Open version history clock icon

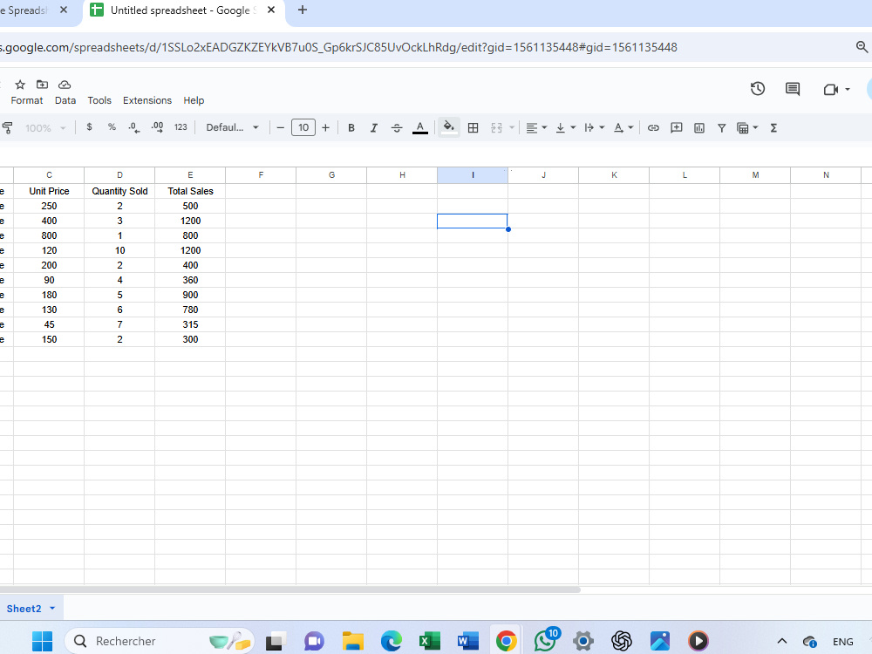[758, 89]
